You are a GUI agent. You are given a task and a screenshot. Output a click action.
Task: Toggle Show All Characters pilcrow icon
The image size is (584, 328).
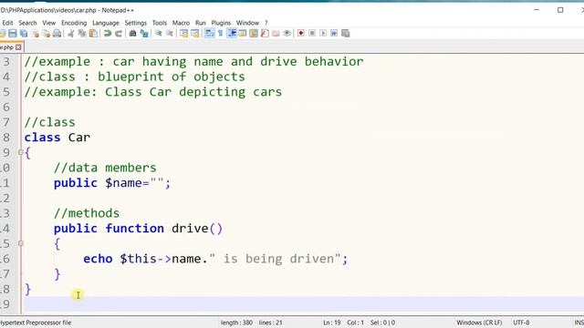pyautogui.click(x=220, y=34)
